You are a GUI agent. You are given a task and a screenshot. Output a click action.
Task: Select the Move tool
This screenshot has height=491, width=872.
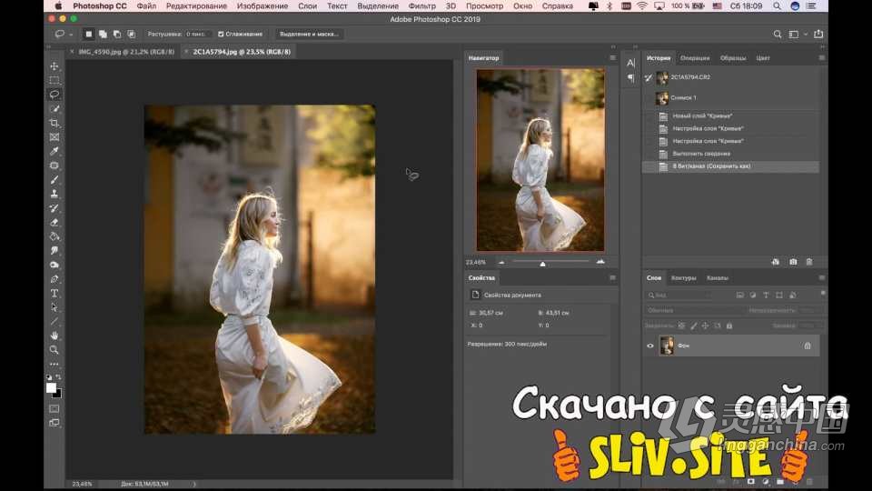[54, 66]
